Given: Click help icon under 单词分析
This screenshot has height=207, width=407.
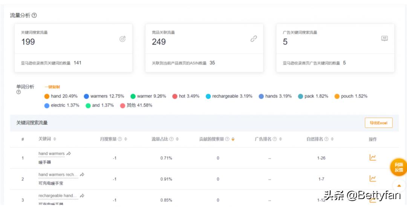Looking at the screenshot, I should coord(18,92).
